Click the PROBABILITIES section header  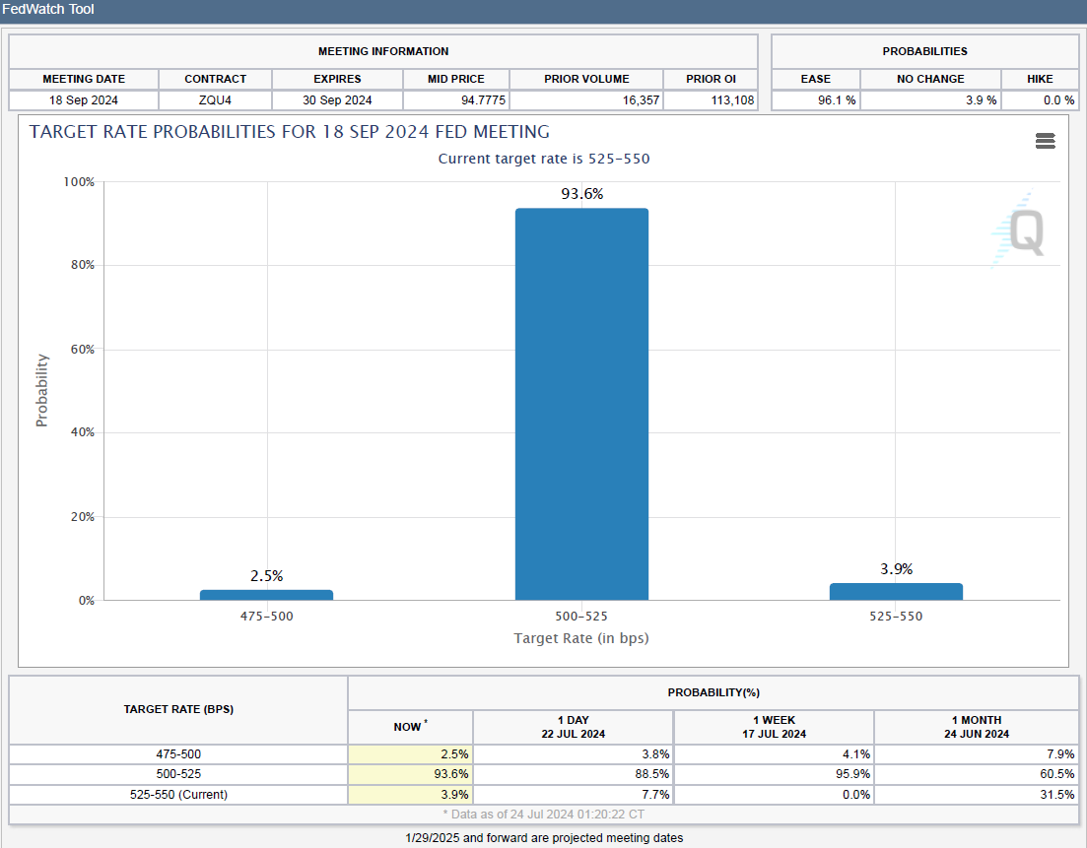924,51
